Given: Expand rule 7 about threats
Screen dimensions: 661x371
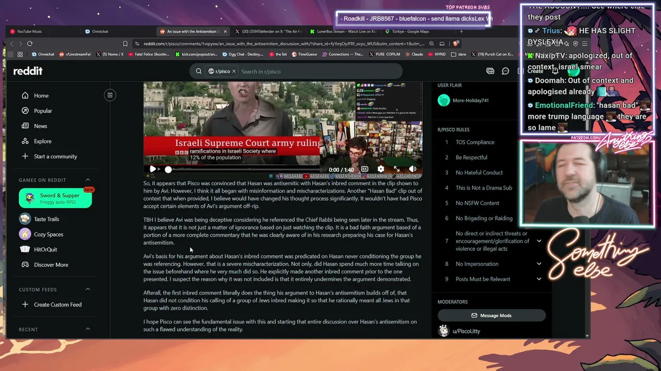Looking at the screenshot, I should [x=539, y=241].
